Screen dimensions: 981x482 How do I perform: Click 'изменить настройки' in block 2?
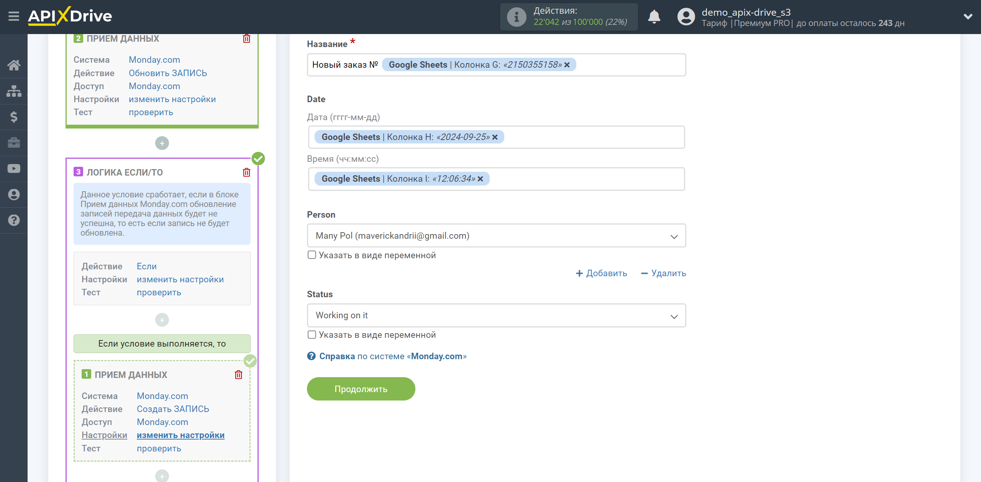[172, 99]
